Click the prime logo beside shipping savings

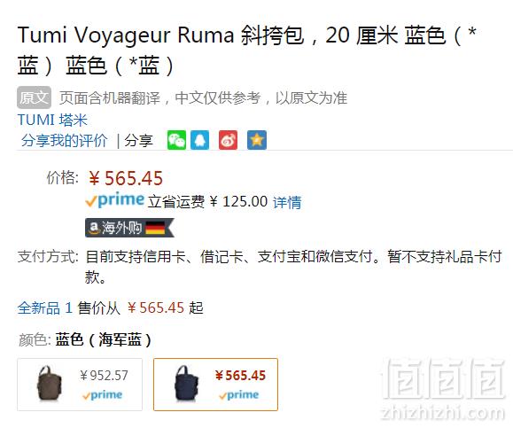(x=114, y=200)
